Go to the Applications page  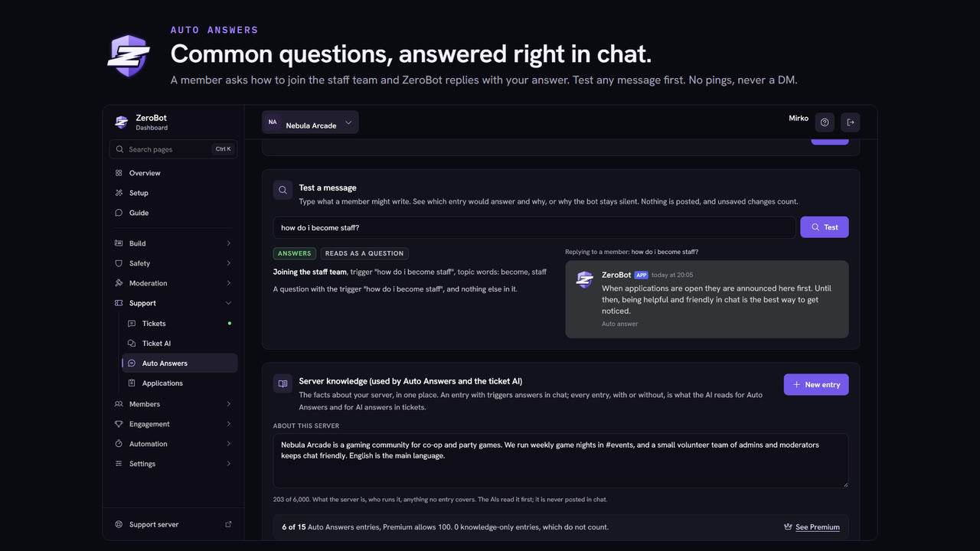179,383
